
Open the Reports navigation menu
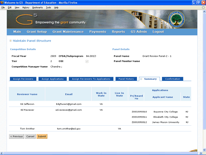coord(118,32)
